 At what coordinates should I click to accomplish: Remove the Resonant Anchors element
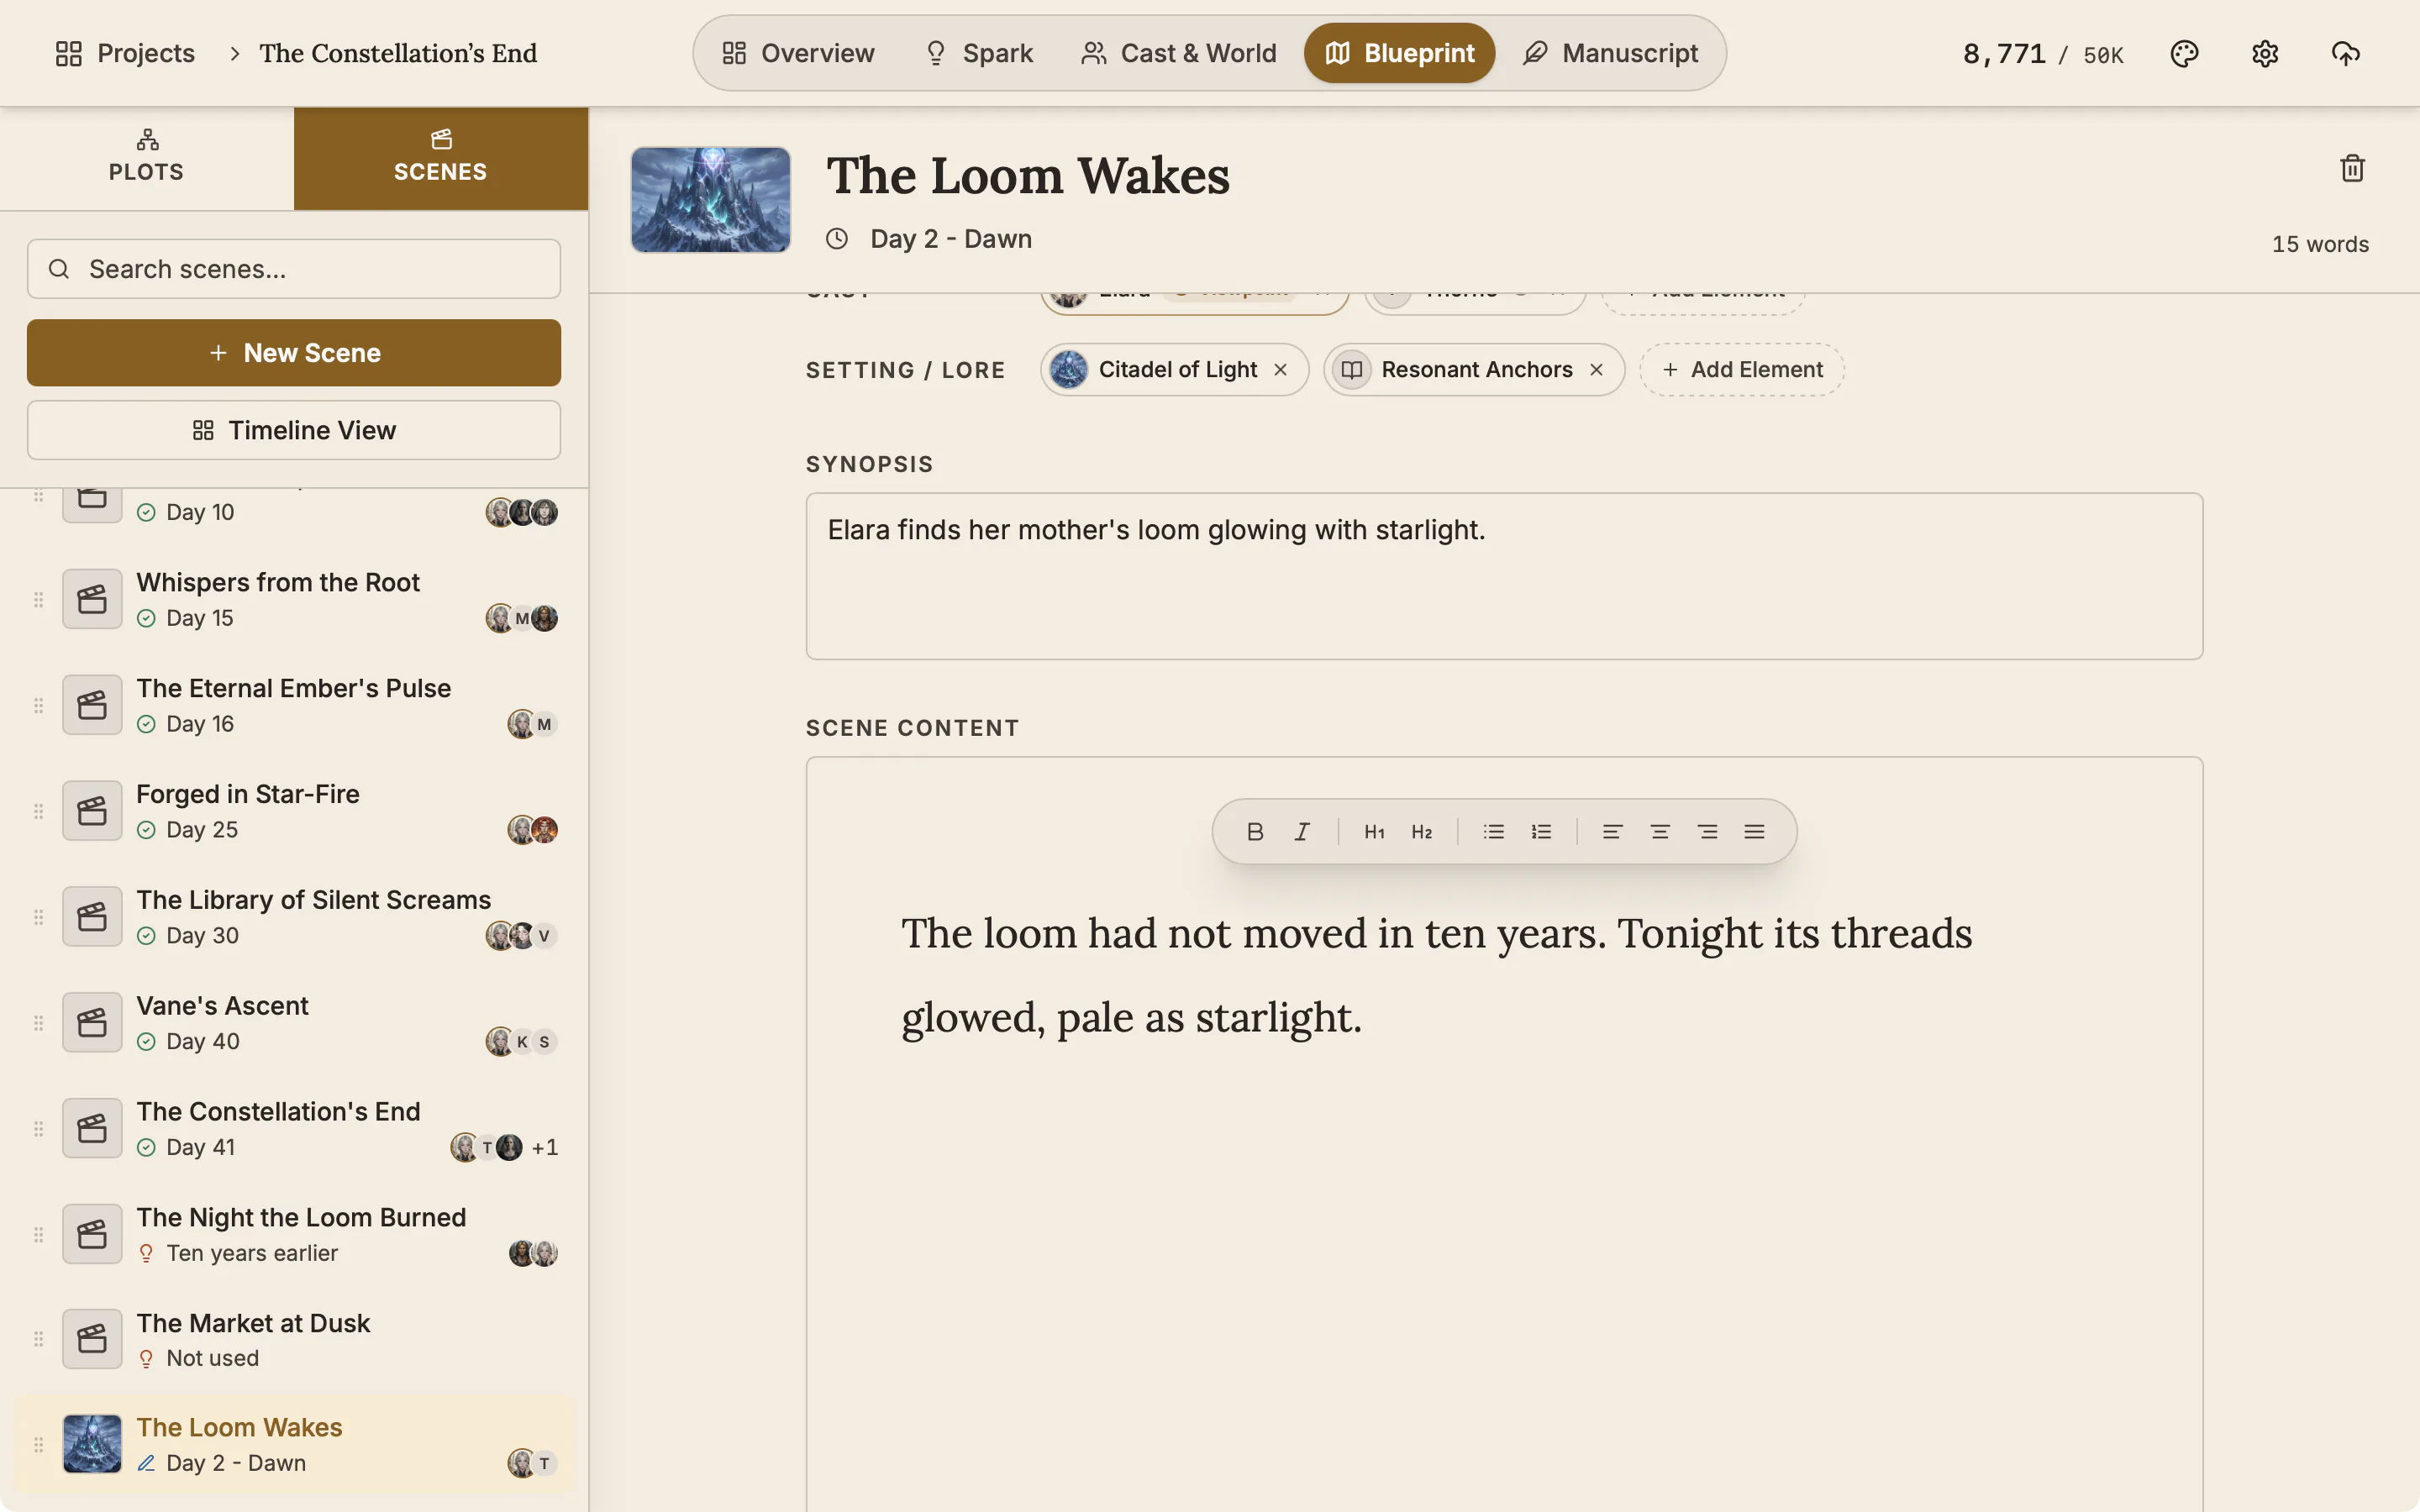pos(1596,370)
